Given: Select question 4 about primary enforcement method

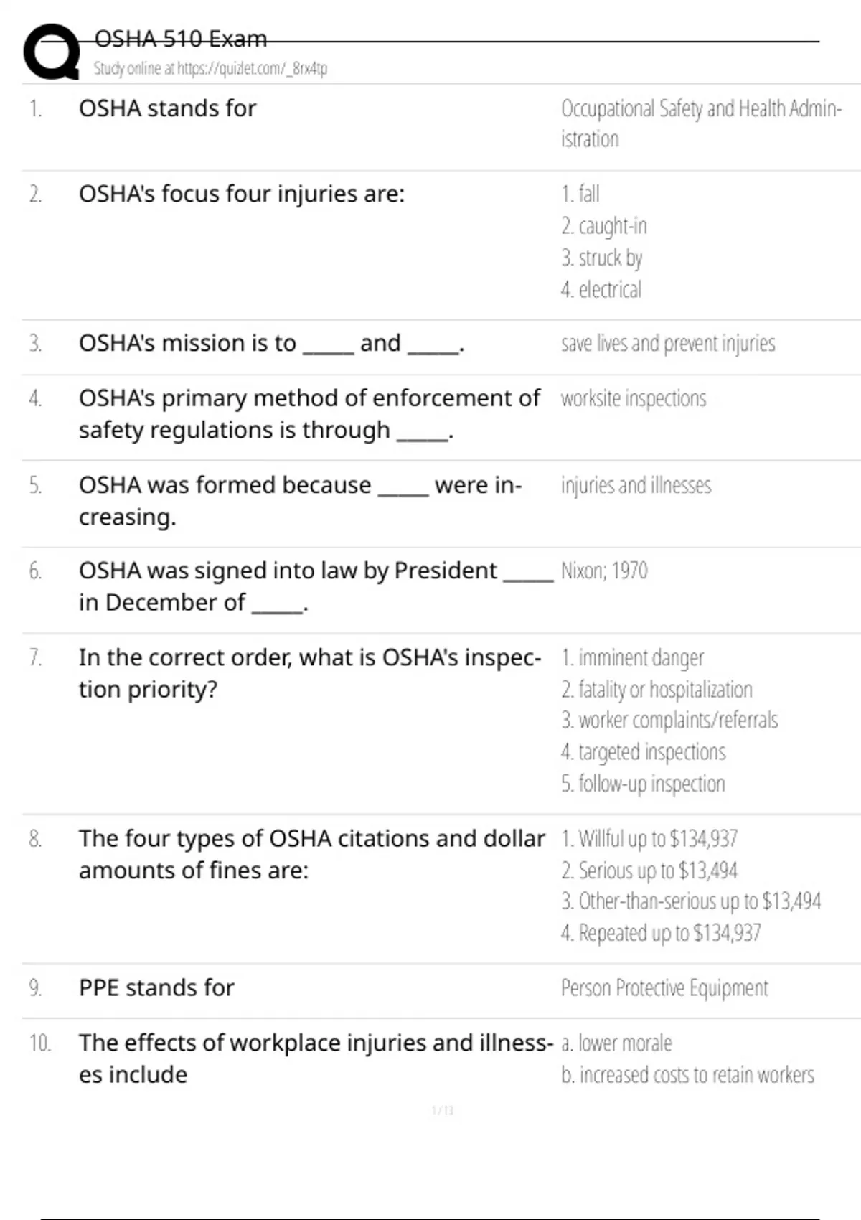Looking at the screenshot, I should (x=309, y=414).
